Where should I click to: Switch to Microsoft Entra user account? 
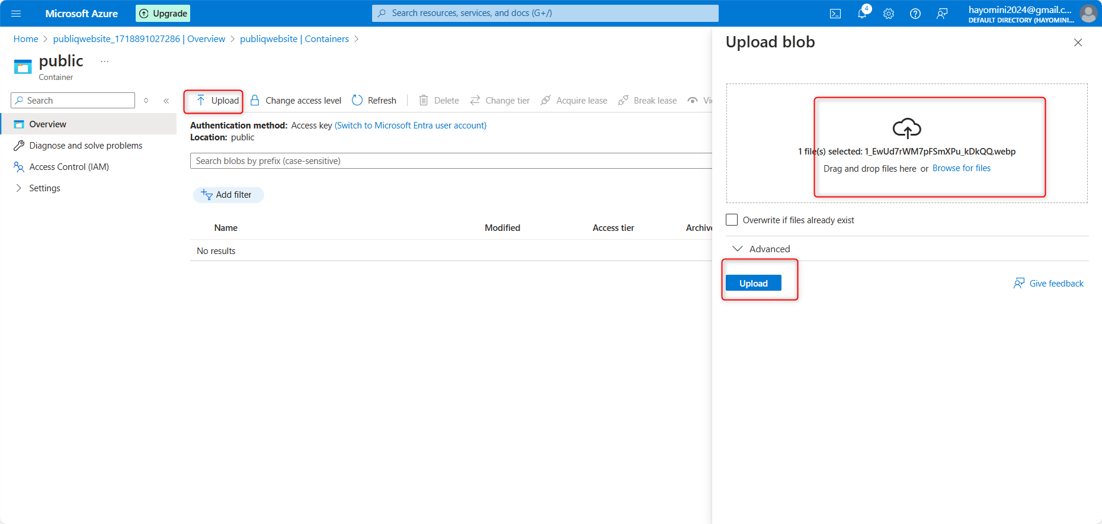click(411, 126)
